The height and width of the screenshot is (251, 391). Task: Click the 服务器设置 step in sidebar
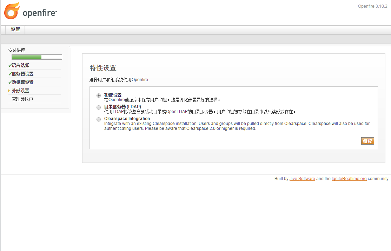pyautogui.click(x=23, y=74)
